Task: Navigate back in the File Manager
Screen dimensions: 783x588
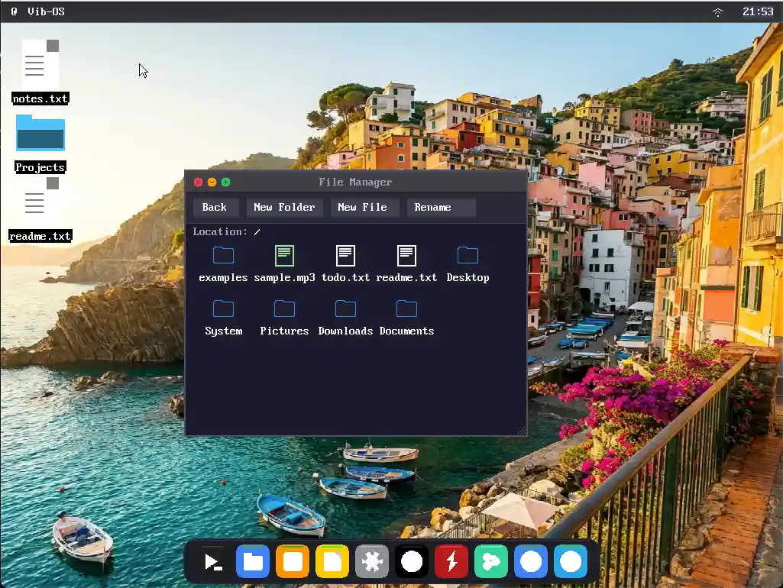Action: (x=215, y=207)
